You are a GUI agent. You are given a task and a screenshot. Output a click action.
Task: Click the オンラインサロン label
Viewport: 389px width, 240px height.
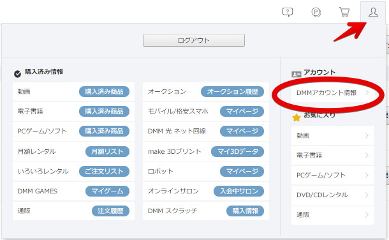173,191
